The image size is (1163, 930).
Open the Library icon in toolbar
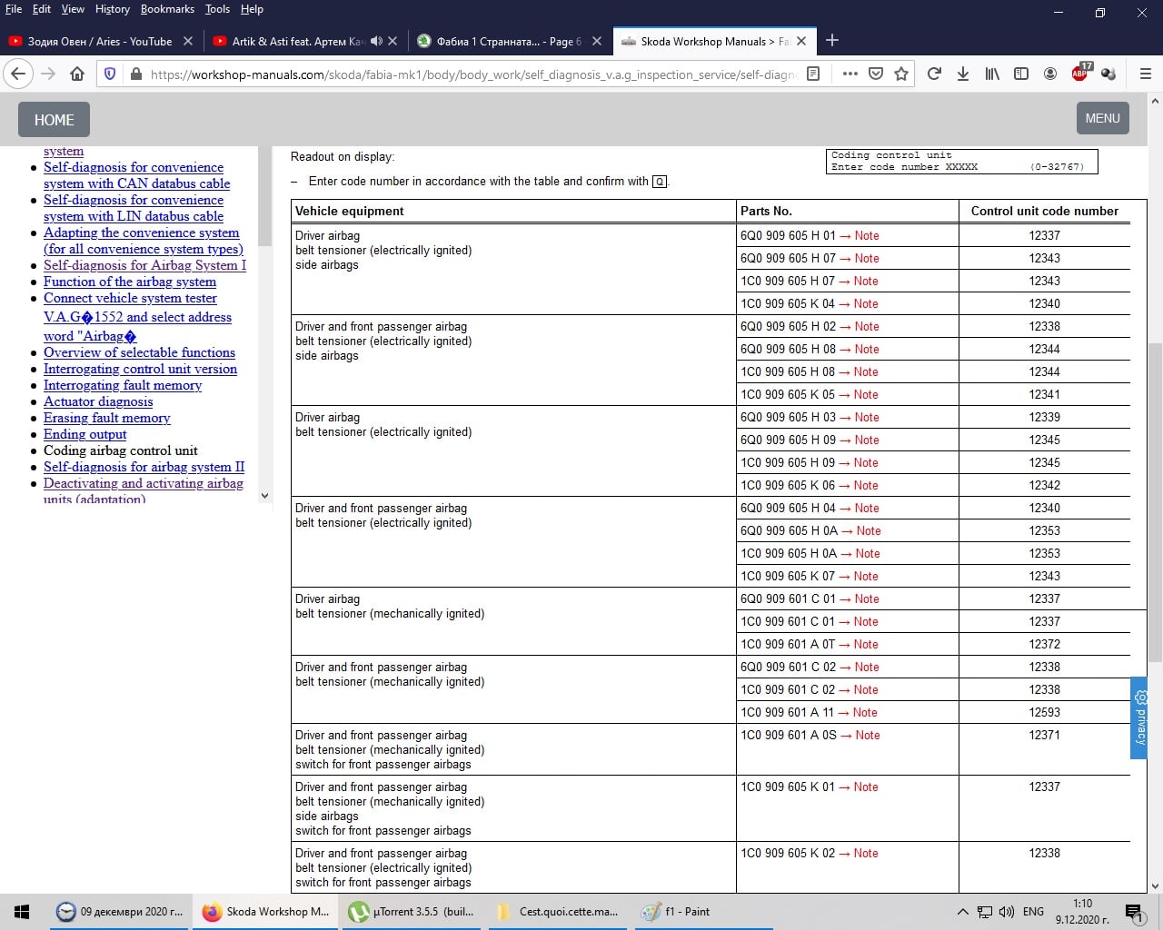992,74
